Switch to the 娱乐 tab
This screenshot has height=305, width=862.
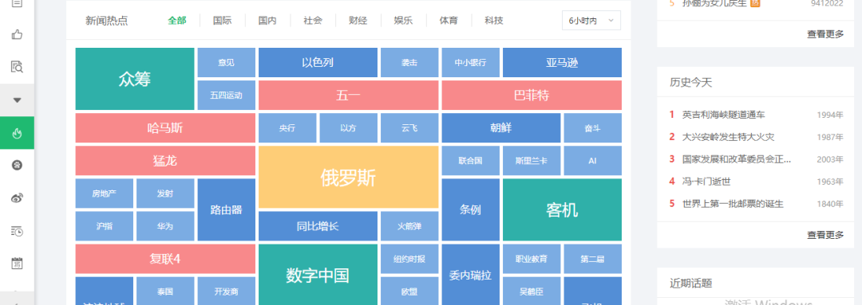pyautogui.click(x=403, y=21)
